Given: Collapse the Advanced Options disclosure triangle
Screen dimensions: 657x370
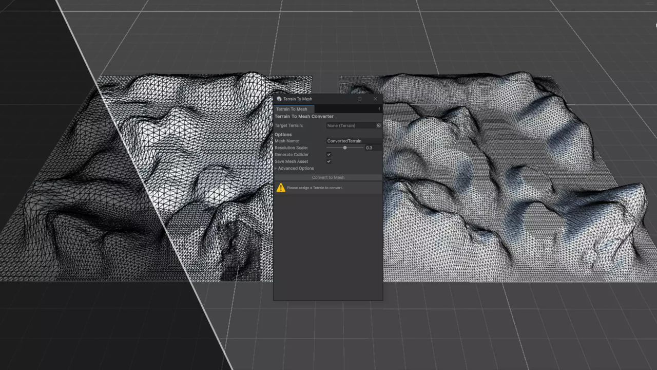Looking at the screenshot, I should pos(277,168).
